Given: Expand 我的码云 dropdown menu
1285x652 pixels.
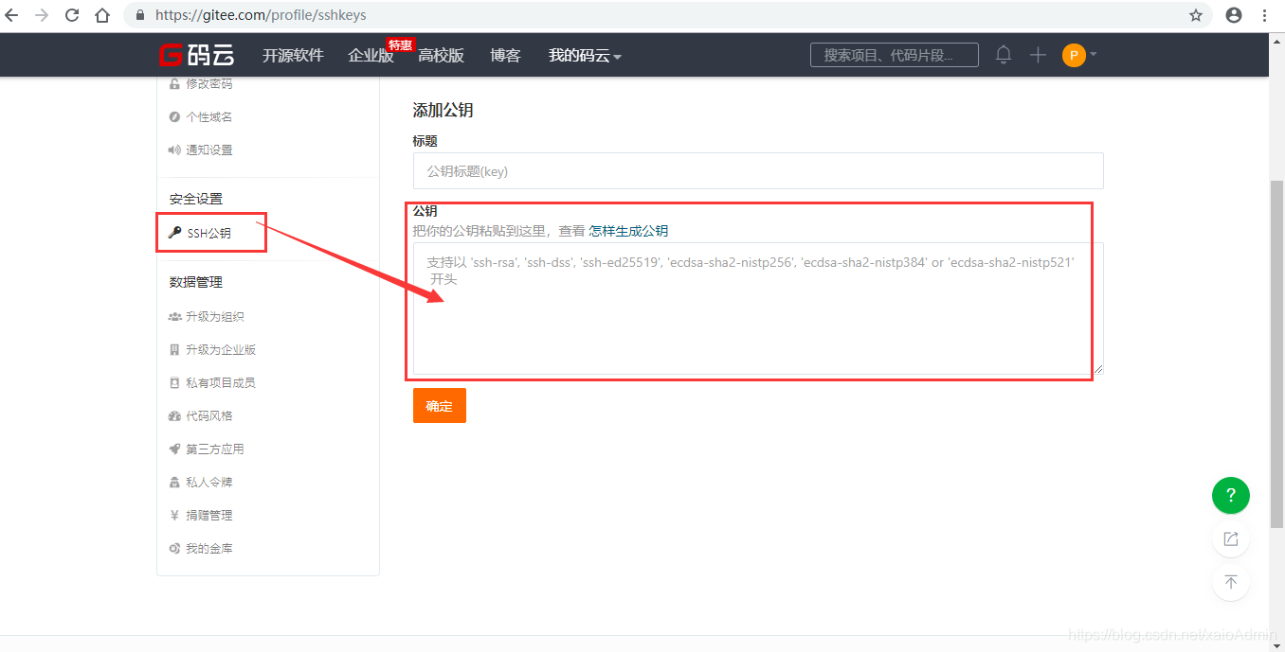Looking at the screenshot, I should tap(585, 56).
